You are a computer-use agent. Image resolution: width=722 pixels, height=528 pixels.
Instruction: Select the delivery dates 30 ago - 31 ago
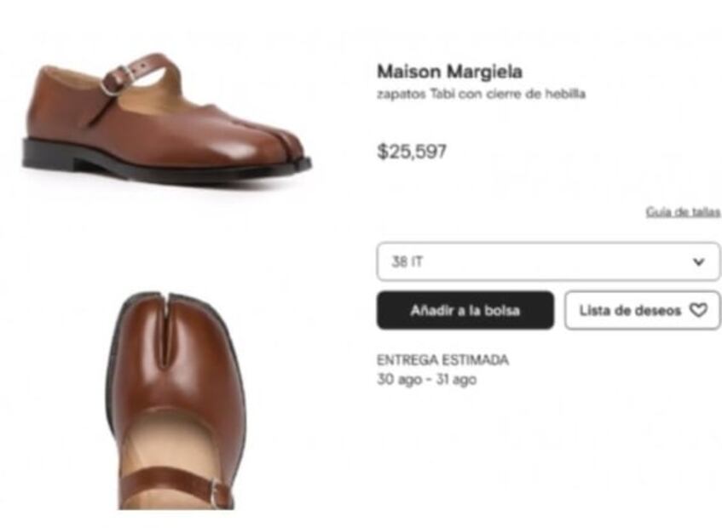pos(430,381)
